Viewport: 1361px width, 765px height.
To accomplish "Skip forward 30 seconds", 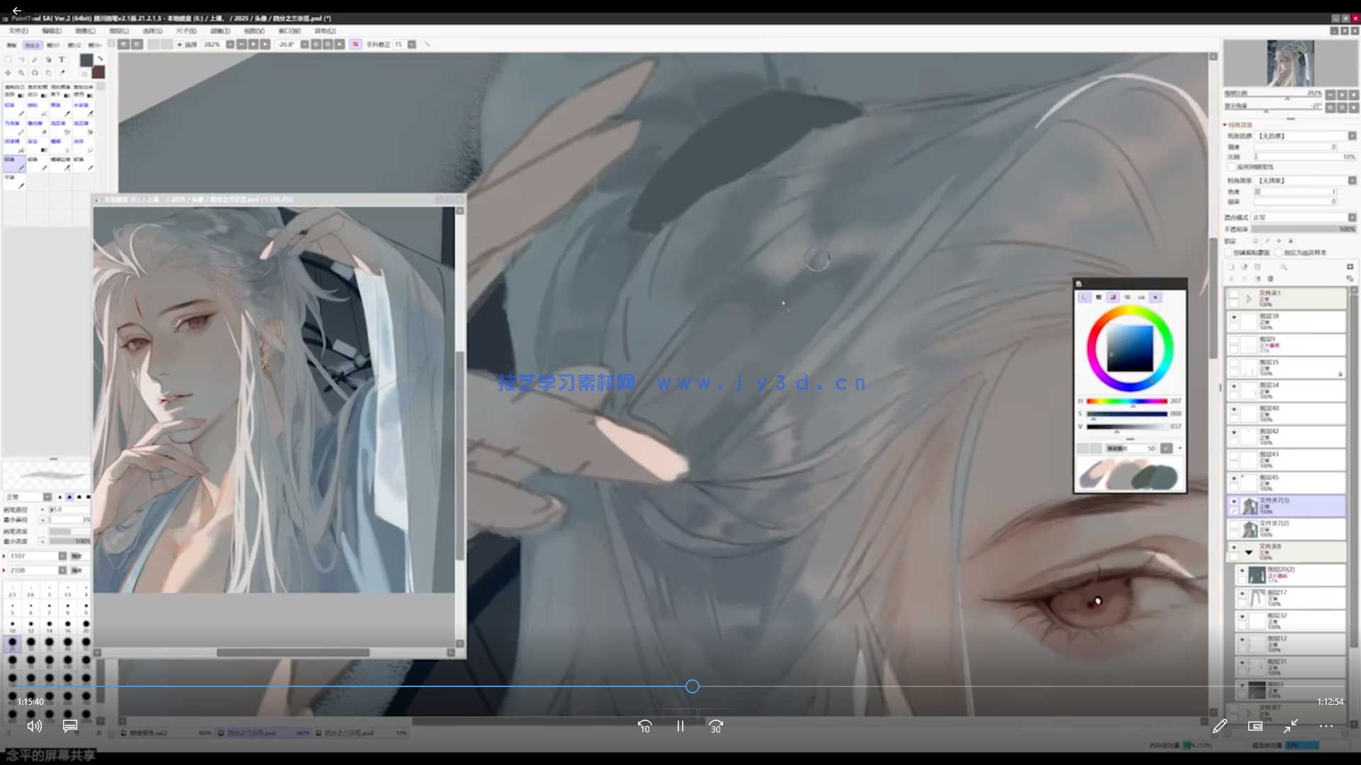I will (716, 726).
